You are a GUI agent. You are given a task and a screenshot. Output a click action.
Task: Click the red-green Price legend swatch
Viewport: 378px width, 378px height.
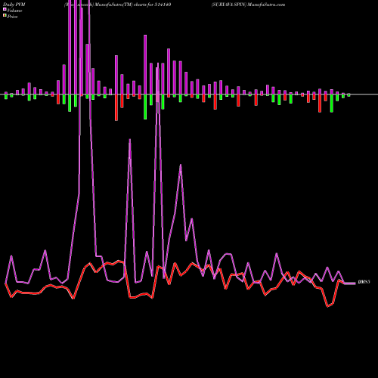click(5, 16)
